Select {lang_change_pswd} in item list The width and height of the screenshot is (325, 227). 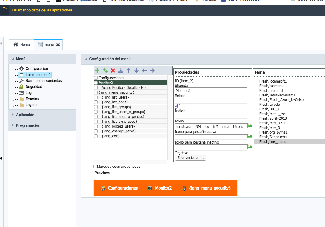pos(119,131)
